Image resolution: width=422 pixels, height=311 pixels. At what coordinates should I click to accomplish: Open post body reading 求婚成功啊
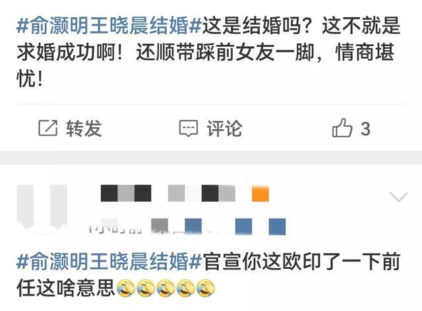tap(208, 52)
